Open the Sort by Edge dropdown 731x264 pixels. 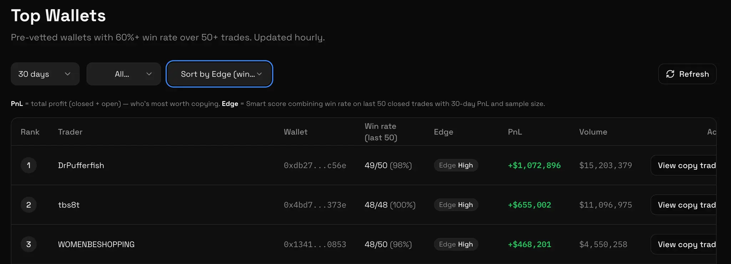tap(219, 74)
